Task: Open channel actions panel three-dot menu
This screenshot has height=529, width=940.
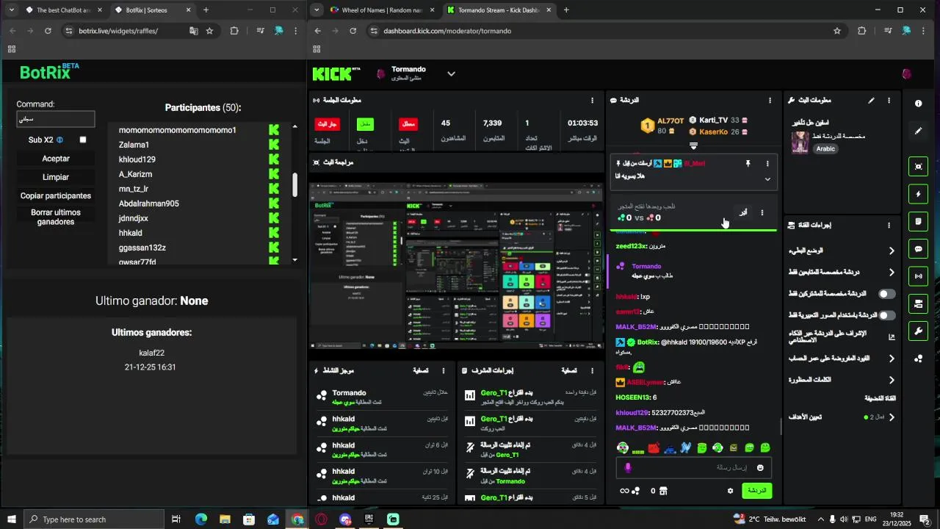Action: pyautogui.click(x=889, y=226)
